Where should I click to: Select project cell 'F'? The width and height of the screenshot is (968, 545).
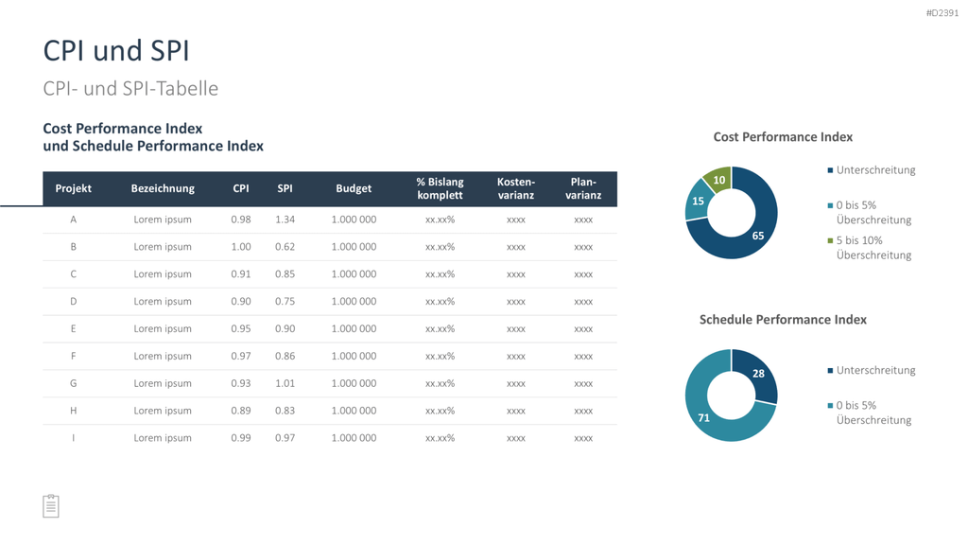(74, 356)
